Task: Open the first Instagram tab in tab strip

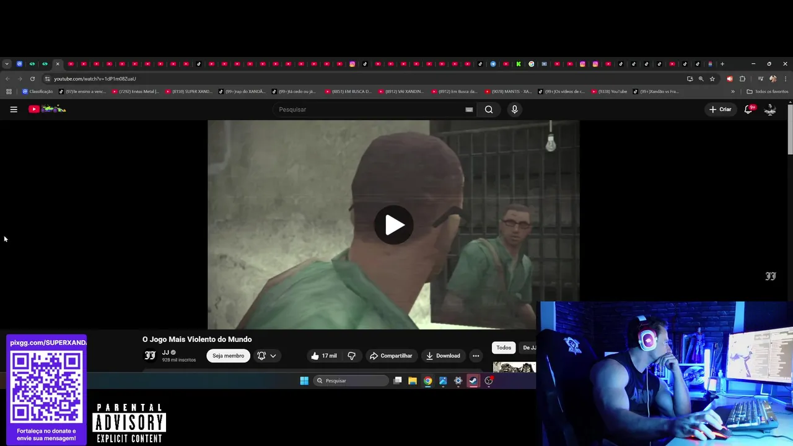Action: (x=353, y=64)
